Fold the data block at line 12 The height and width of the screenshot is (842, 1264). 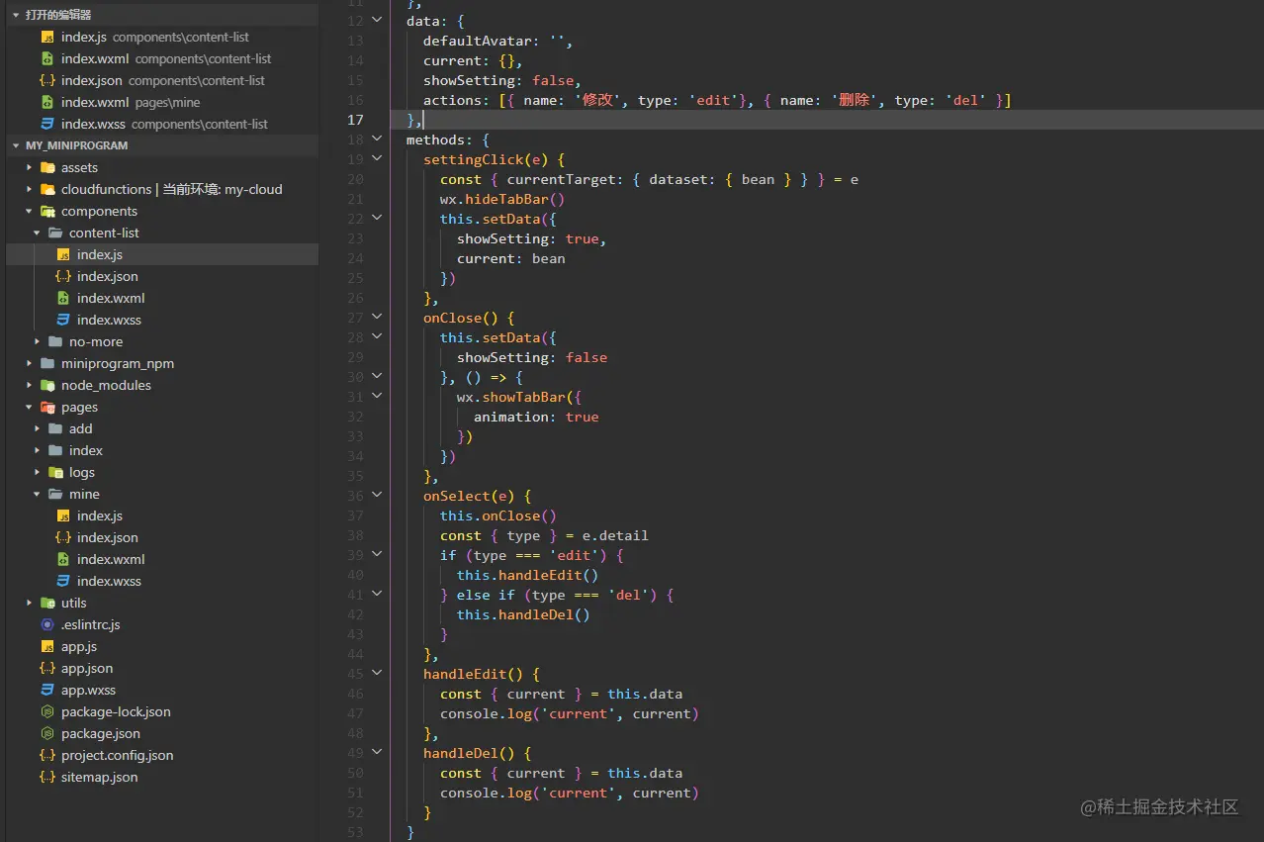(377, 21)
